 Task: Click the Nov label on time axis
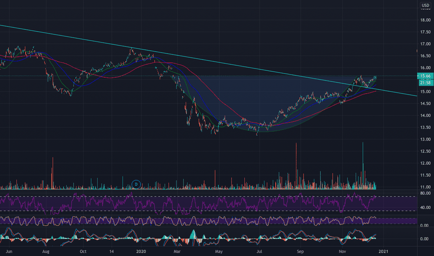click(342, 251)
